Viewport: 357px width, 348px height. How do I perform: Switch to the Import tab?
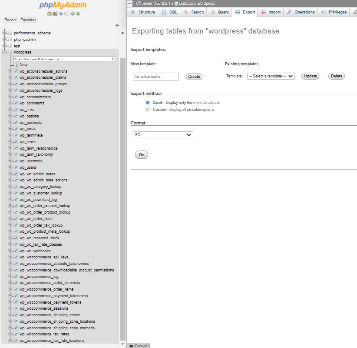coord(271,12)
